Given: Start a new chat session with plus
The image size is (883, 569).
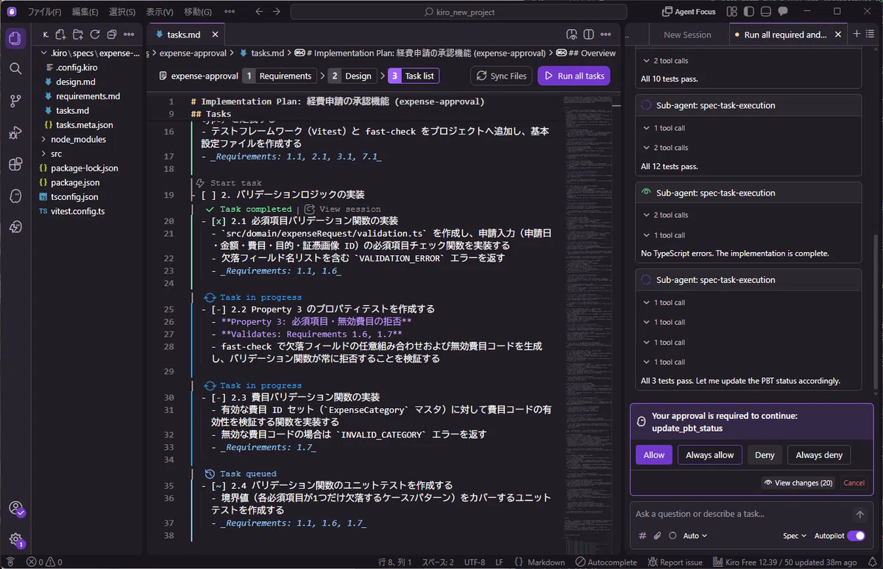Looking at the screenshot, I should (857, 35).
